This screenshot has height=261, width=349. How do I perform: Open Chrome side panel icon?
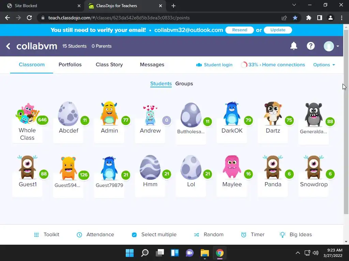click(320, 18)
